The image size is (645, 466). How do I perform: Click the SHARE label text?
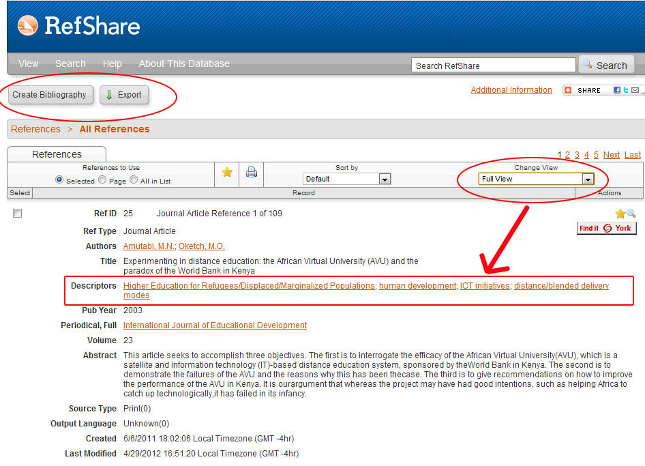tap(588, 90)
